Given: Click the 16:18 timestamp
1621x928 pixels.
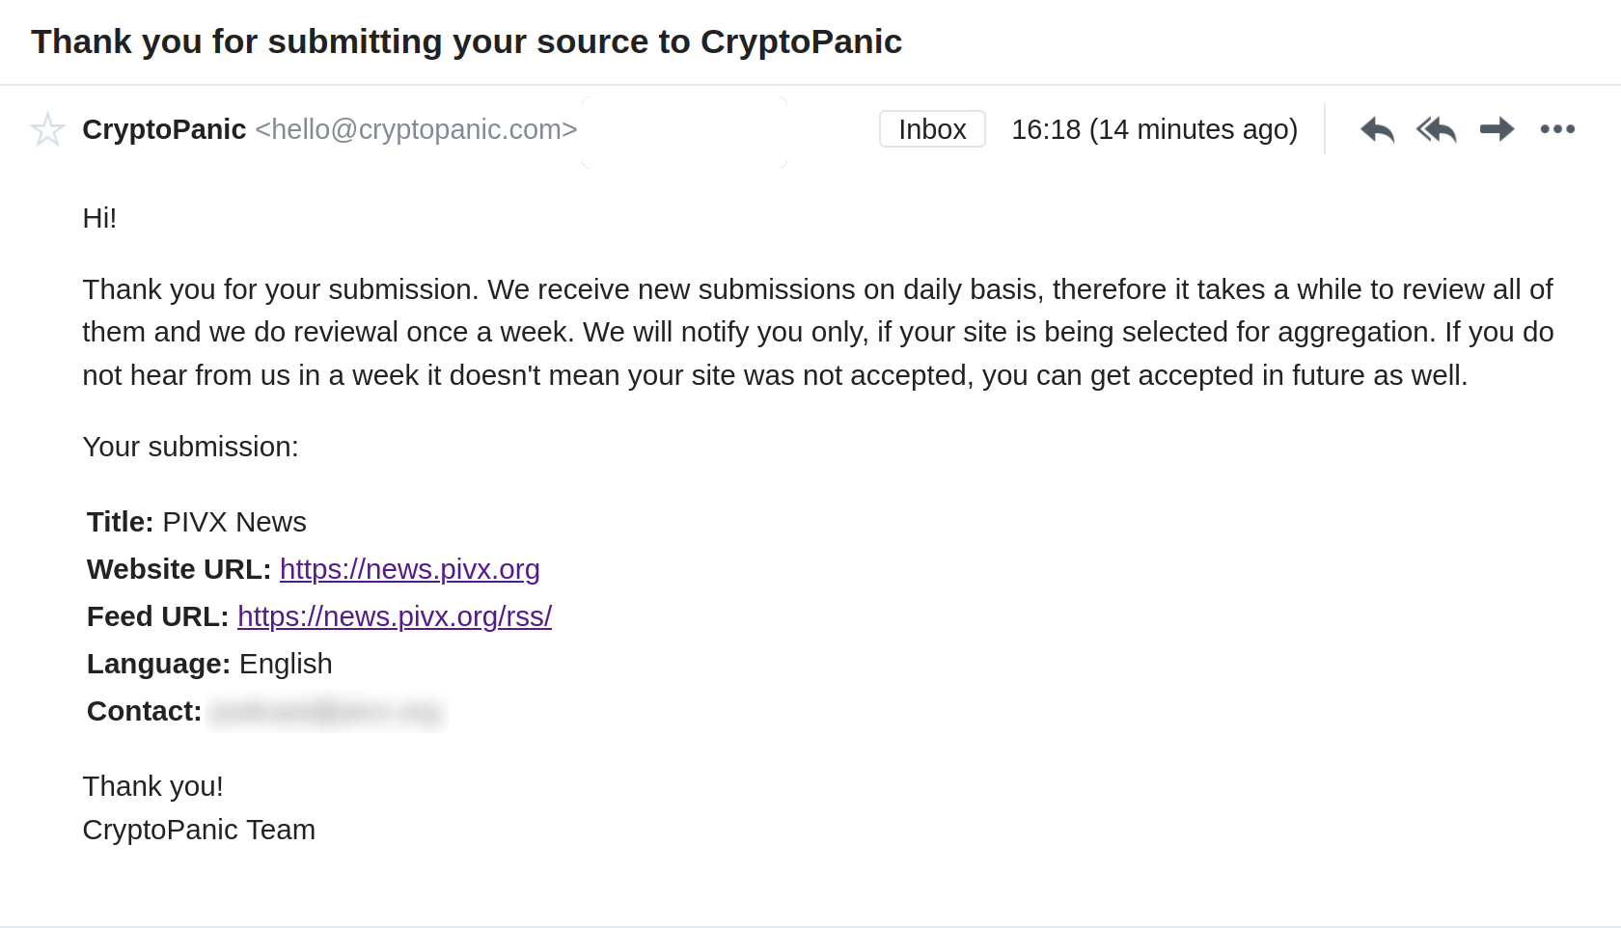Looking at the screenshot, I should pos(1154,129).
